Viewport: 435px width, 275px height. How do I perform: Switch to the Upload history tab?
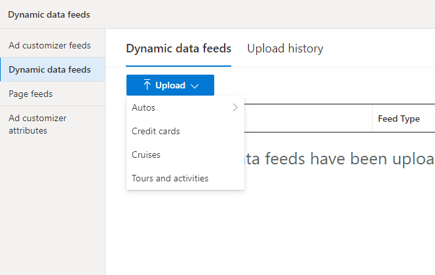click(285, 48)
